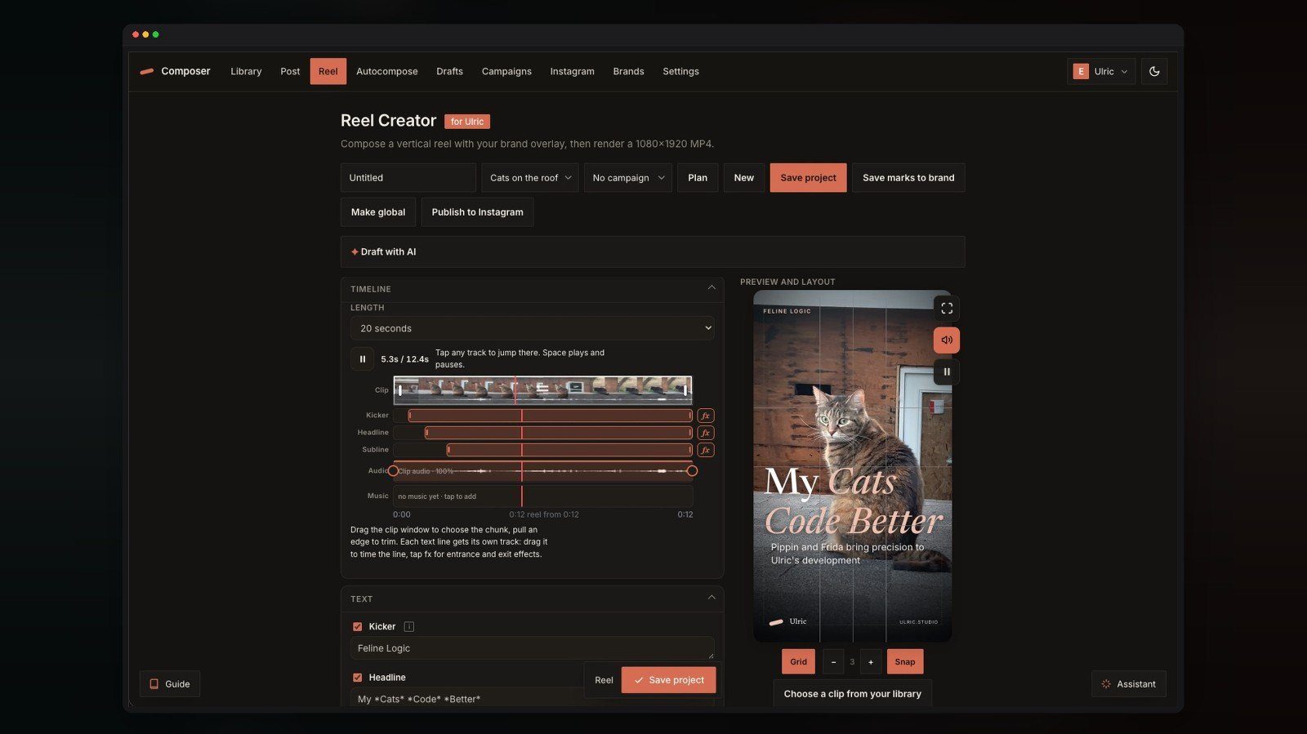Image resolution: width=1307 pixels, height=734 pixels.
Task: Click Save marks to brand
Action: point(908,178)
